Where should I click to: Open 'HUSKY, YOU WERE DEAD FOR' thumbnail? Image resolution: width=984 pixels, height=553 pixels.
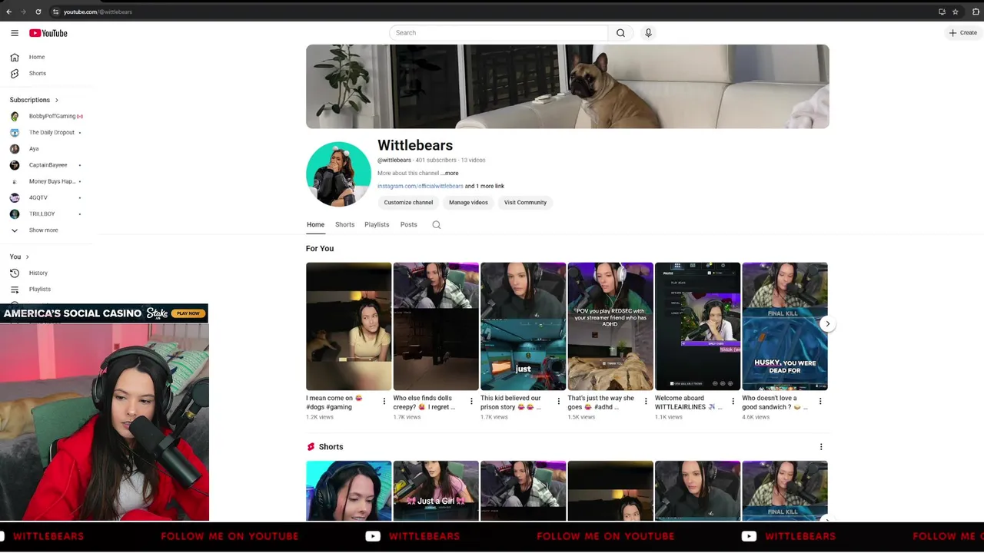click(785, 326)
